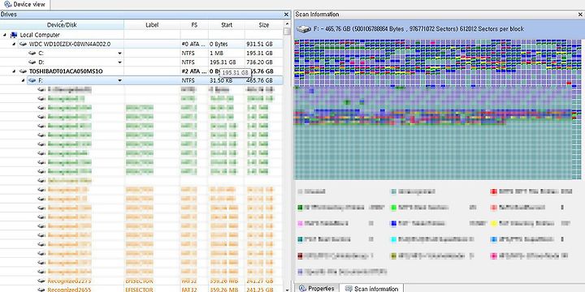Click the yellow legend color swatch
This screenshot has height=292, width=585.
(493, 224)
